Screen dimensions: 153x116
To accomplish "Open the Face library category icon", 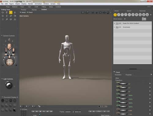I will 122,15.
